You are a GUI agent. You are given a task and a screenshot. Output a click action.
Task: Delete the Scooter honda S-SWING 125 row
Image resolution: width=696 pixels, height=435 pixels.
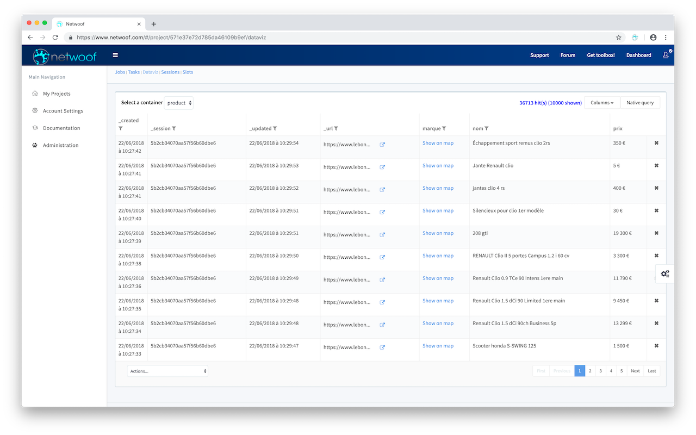[656, 346]
